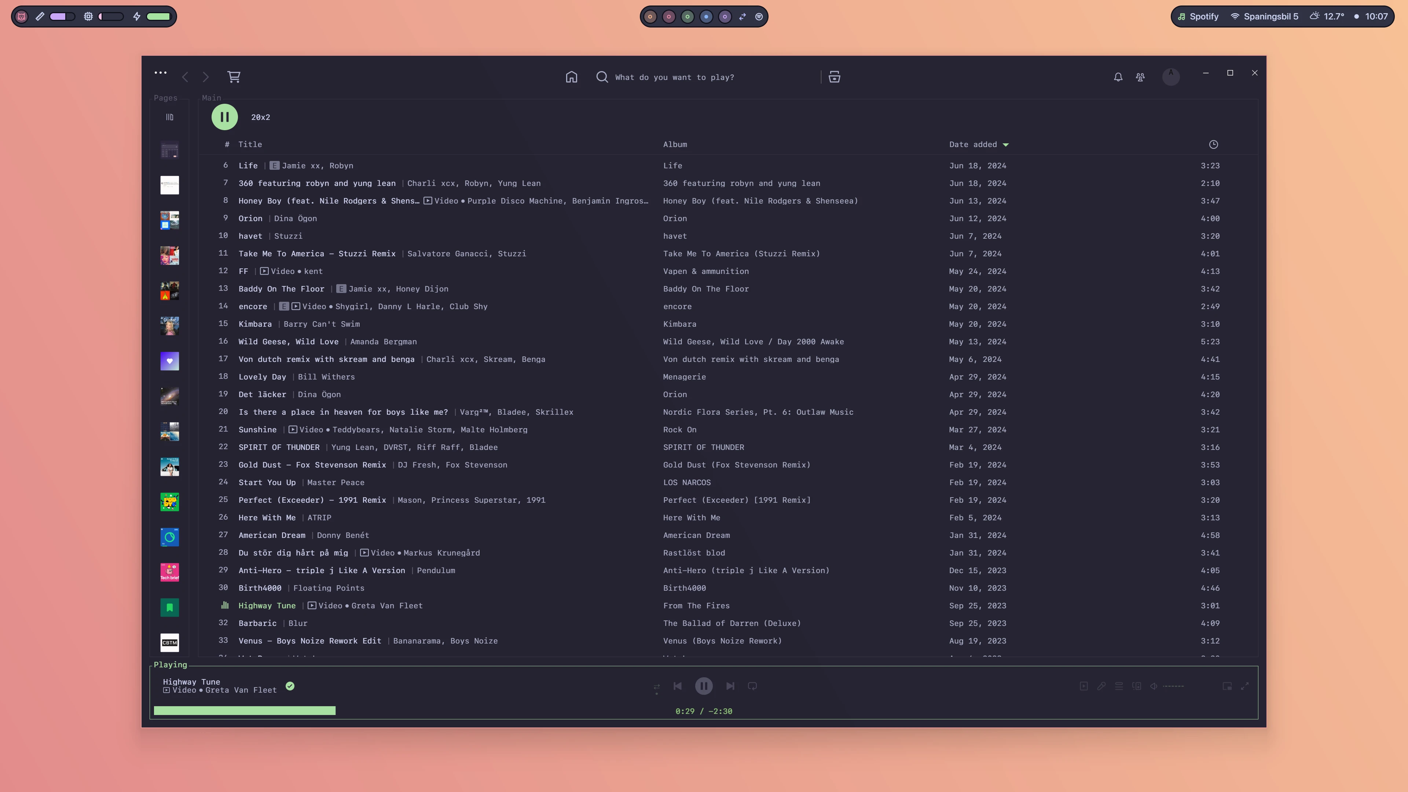Screen dimensions: 1408x792
Task: Select the track 'Barbaric'
Action: 257,623
